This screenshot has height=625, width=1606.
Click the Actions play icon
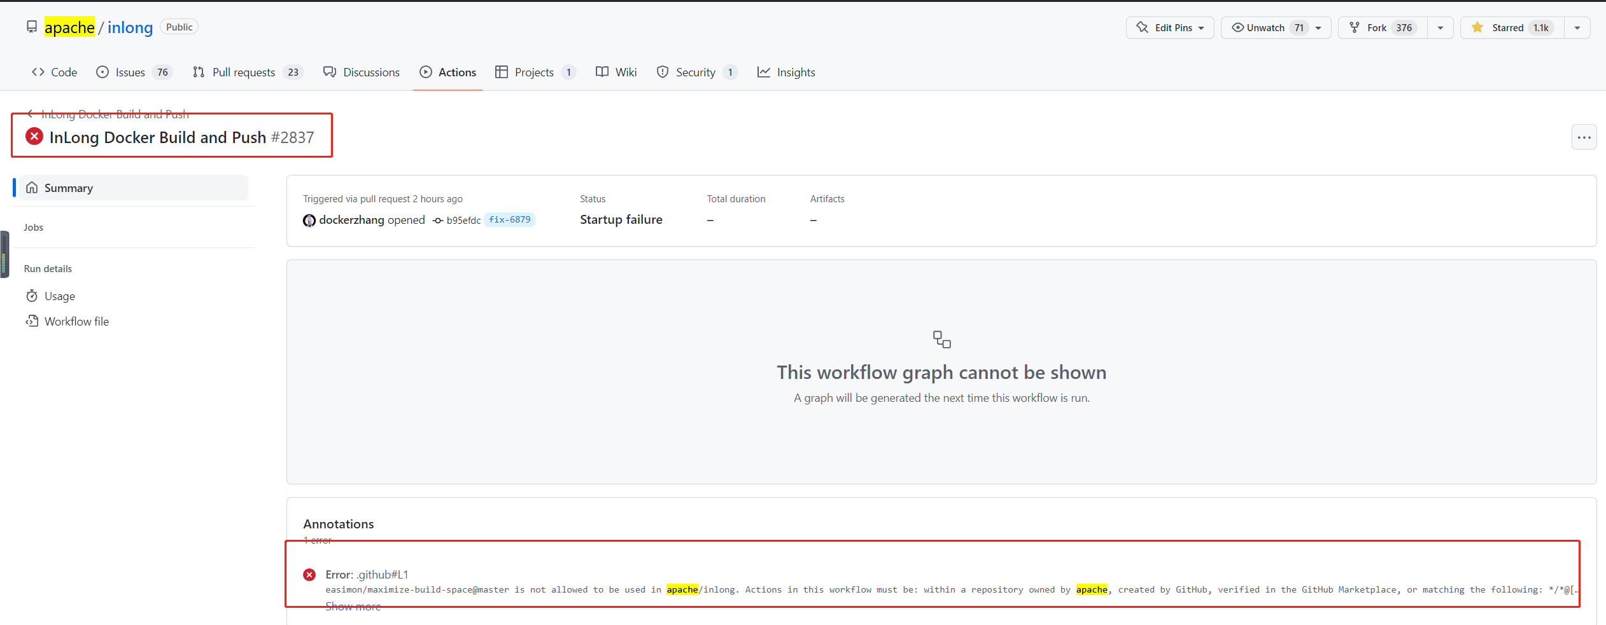pyautogui.click(x=426, y=72)
